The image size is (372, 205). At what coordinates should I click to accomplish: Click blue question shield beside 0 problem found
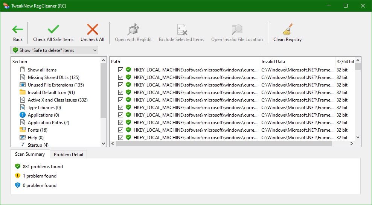(18, 185)
